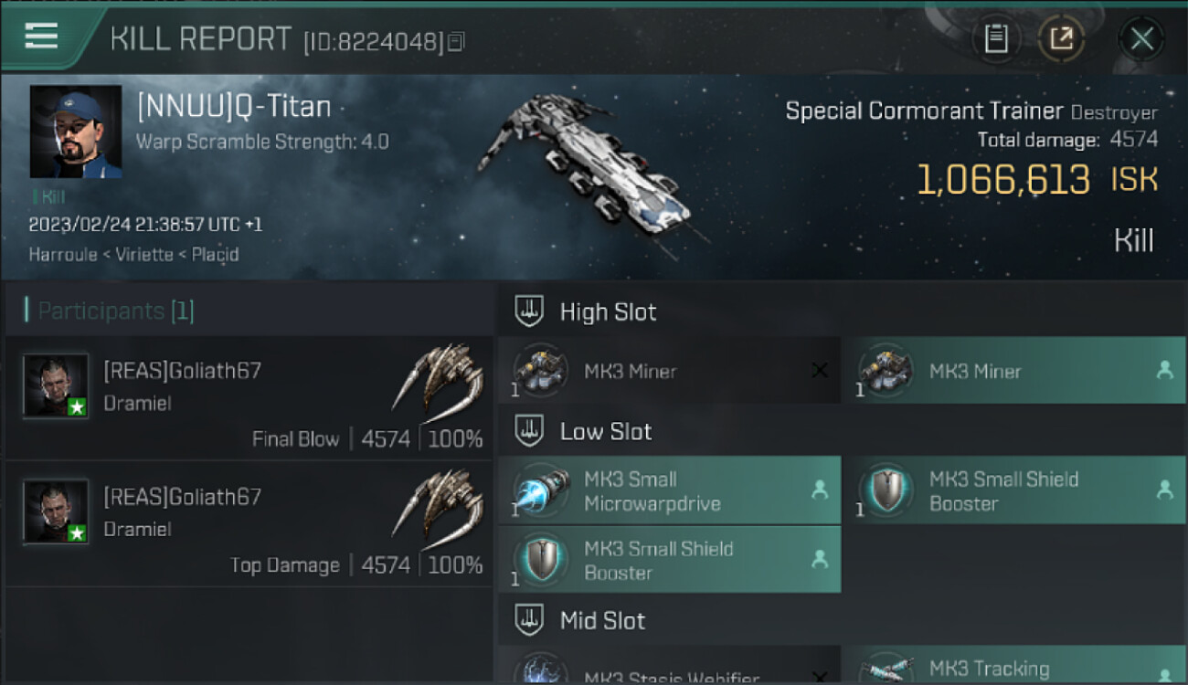
Task: Click the [NNUU]Q-Titan pilot name
Action: click(x=234, y=107)
